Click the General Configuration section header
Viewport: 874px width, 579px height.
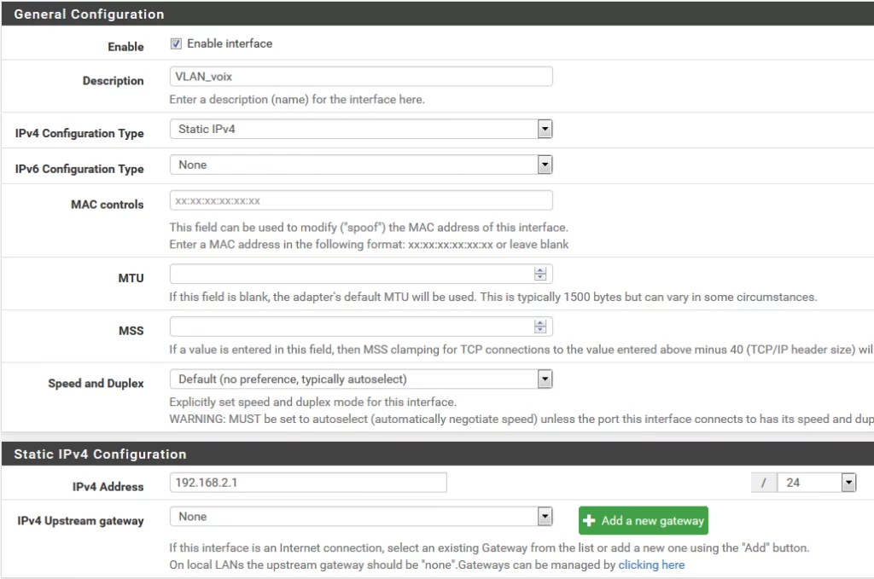tap(437, 14)
